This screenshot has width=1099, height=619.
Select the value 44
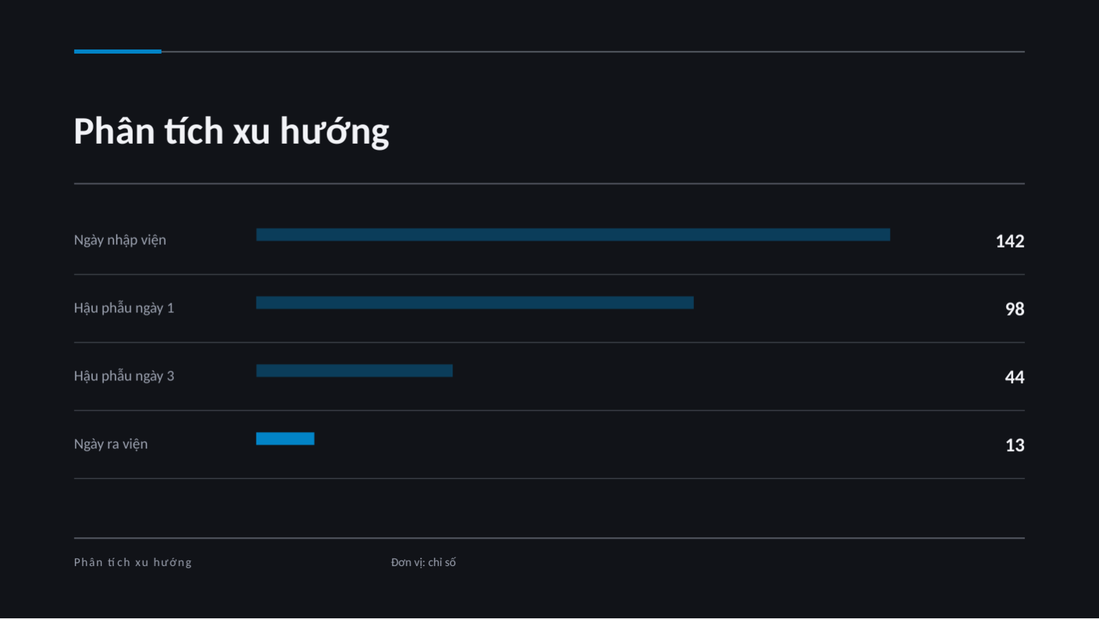tap(1014, 378)
